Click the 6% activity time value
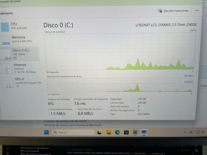This screenshot has height=155, width=207. tap(51, 104)
